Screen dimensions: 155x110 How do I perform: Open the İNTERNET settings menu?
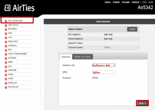click(13, 29)
